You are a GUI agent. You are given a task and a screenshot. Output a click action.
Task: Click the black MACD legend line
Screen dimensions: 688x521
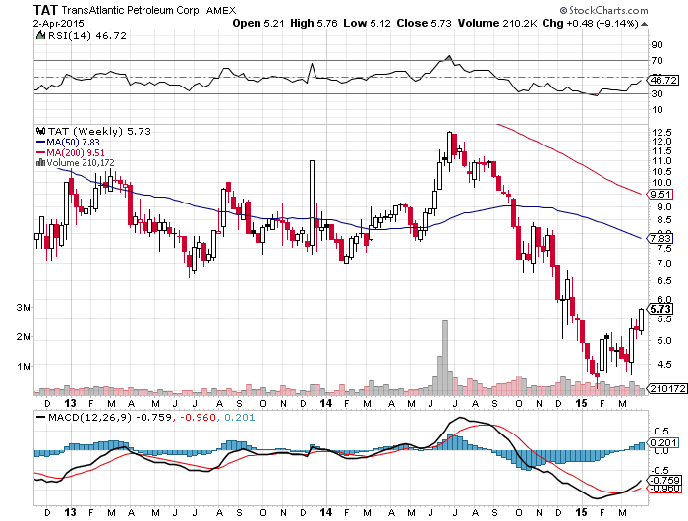tap(41, 417)
